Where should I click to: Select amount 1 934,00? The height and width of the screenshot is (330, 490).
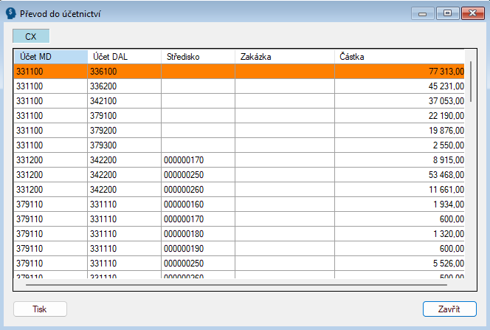click(x=399, y=204)
